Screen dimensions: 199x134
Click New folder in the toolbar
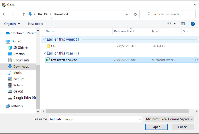pyautogui.click(x=36, y=24)
